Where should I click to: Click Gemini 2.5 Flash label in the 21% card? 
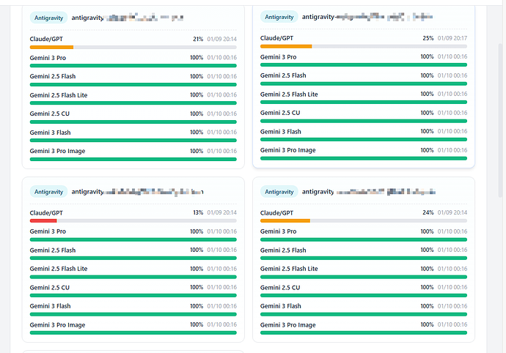[x=53, y=76]
